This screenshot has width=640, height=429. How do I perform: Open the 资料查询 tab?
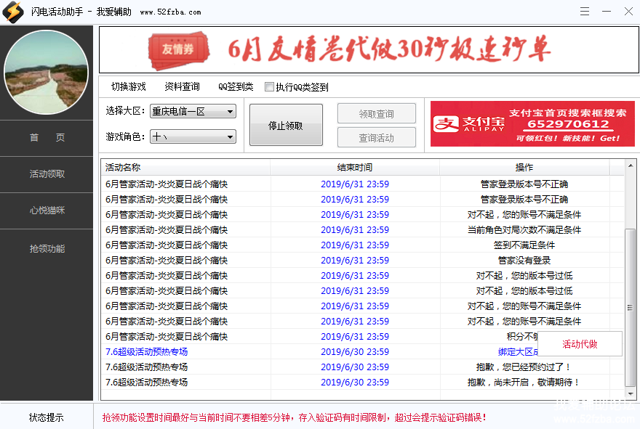[182, 86]
